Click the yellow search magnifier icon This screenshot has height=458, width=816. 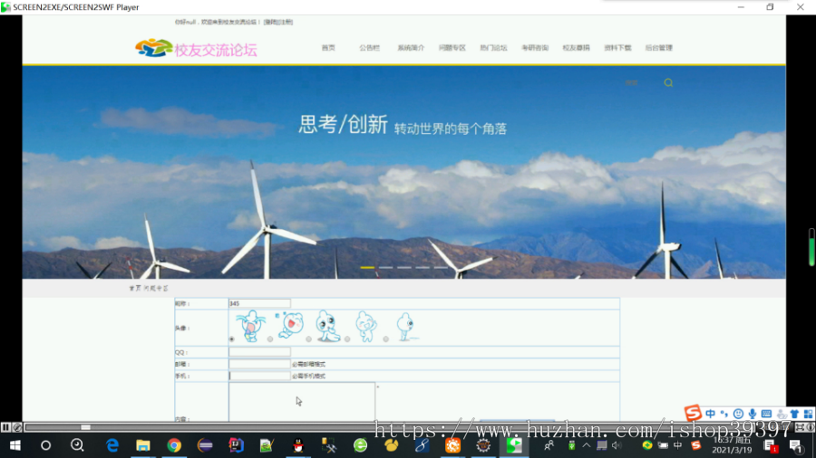tap(668, 82)
